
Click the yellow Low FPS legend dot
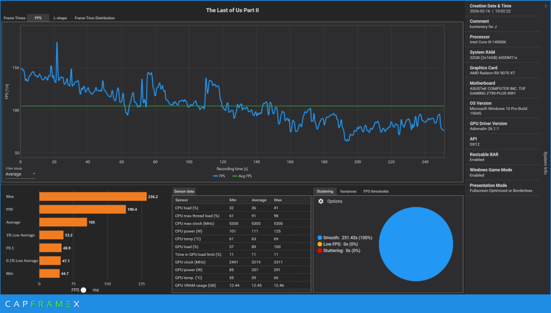tap(320, 244)
